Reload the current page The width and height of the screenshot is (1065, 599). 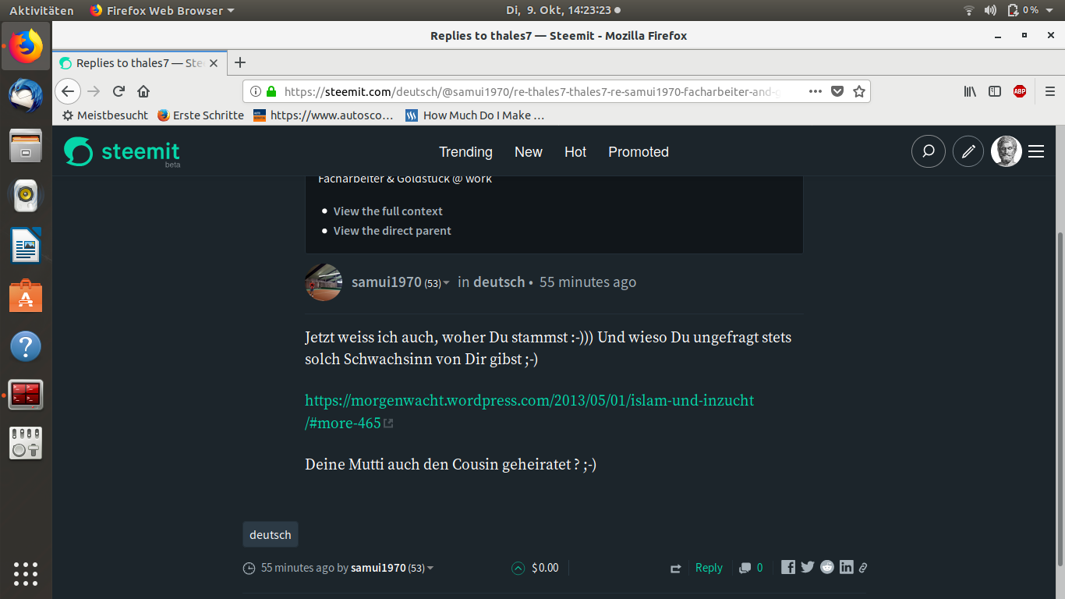pyautogui.click(x=119, y=91)
